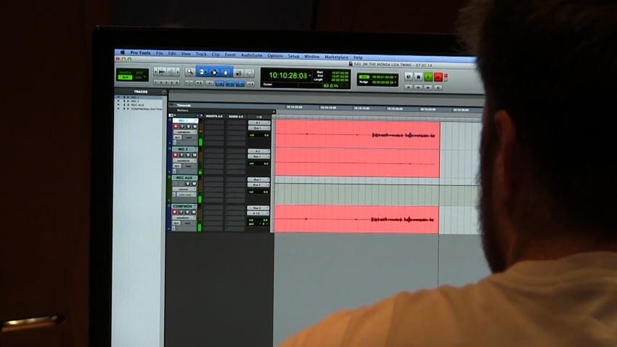Toggle record-enable on MIC 2 track
The height and width of the screenshot is (347, 617).
coord(176,155)
